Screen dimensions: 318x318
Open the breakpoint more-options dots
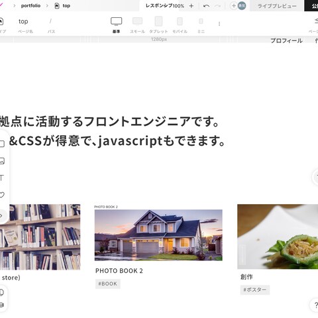pos(219,24)
